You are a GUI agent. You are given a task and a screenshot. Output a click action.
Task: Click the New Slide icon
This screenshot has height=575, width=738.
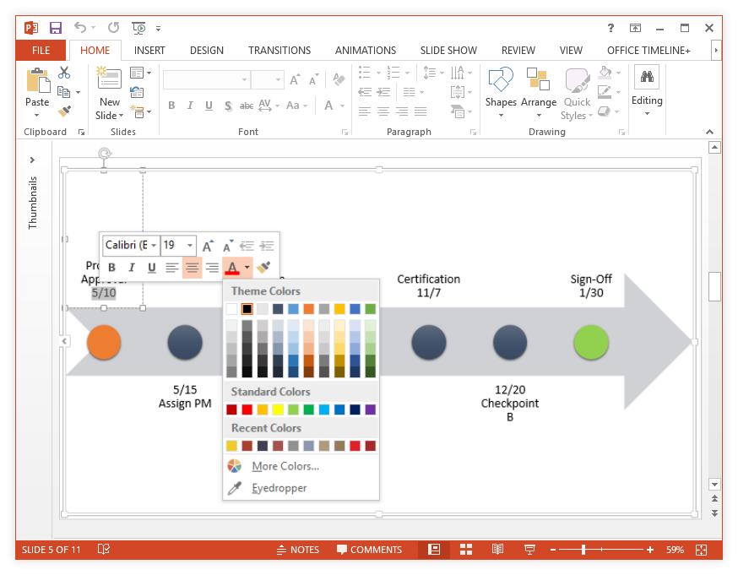tap(109, 79)
